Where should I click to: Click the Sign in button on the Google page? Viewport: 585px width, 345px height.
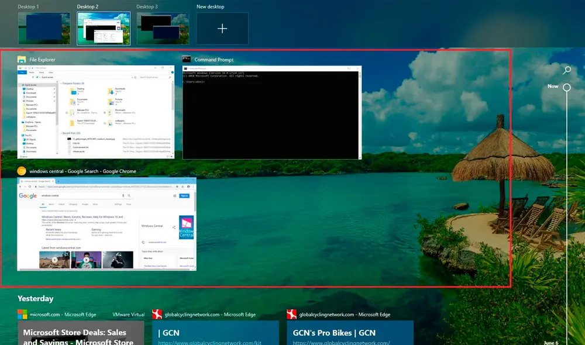(184, 195)
